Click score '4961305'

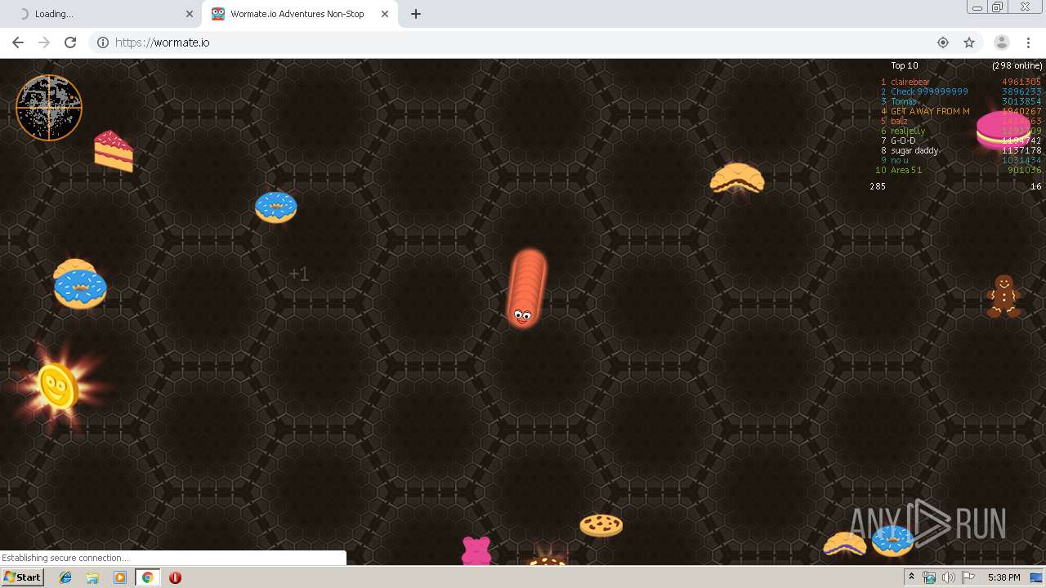(1021, 82)
